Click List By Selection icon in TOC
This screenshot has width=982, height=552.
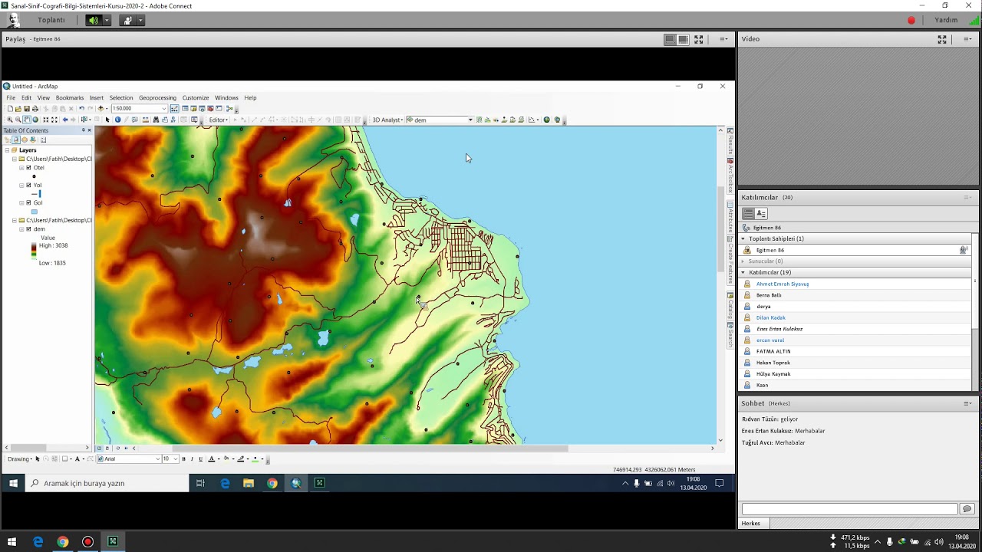pyautogui.click(x=33, y=140)
